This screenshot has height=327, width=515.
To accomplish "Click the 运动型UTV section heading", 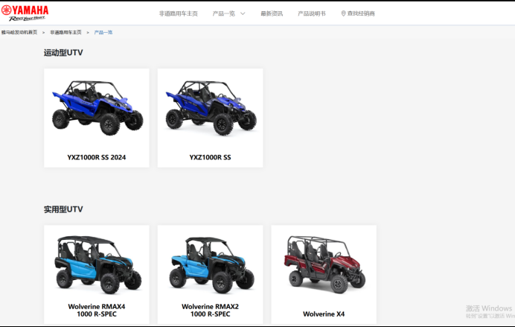I will [x=63, y=53].
